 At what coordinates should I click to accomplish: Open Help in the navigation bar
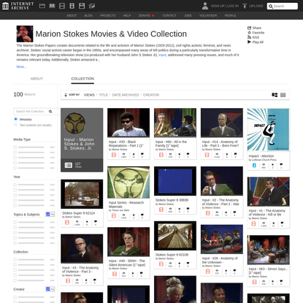tap(127, 15)
